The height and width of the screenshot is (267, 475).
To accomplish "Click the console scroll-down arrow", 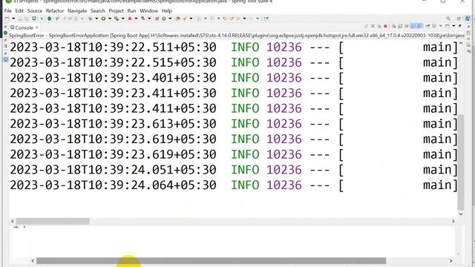I will pyautogui.click(x=461, y=214).
